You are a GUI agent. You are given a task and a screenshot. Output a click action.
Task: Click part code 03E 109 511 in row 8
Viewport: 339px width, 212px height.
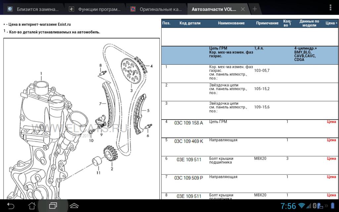[189, 196]
